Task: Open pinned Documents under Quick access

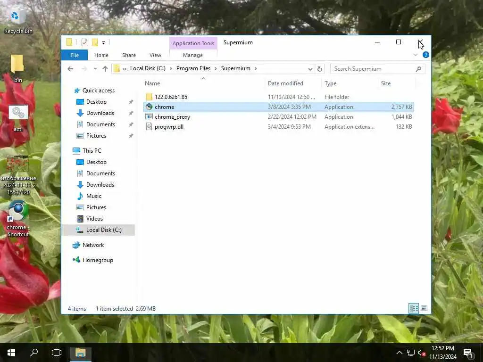Action: coord(100,124)
